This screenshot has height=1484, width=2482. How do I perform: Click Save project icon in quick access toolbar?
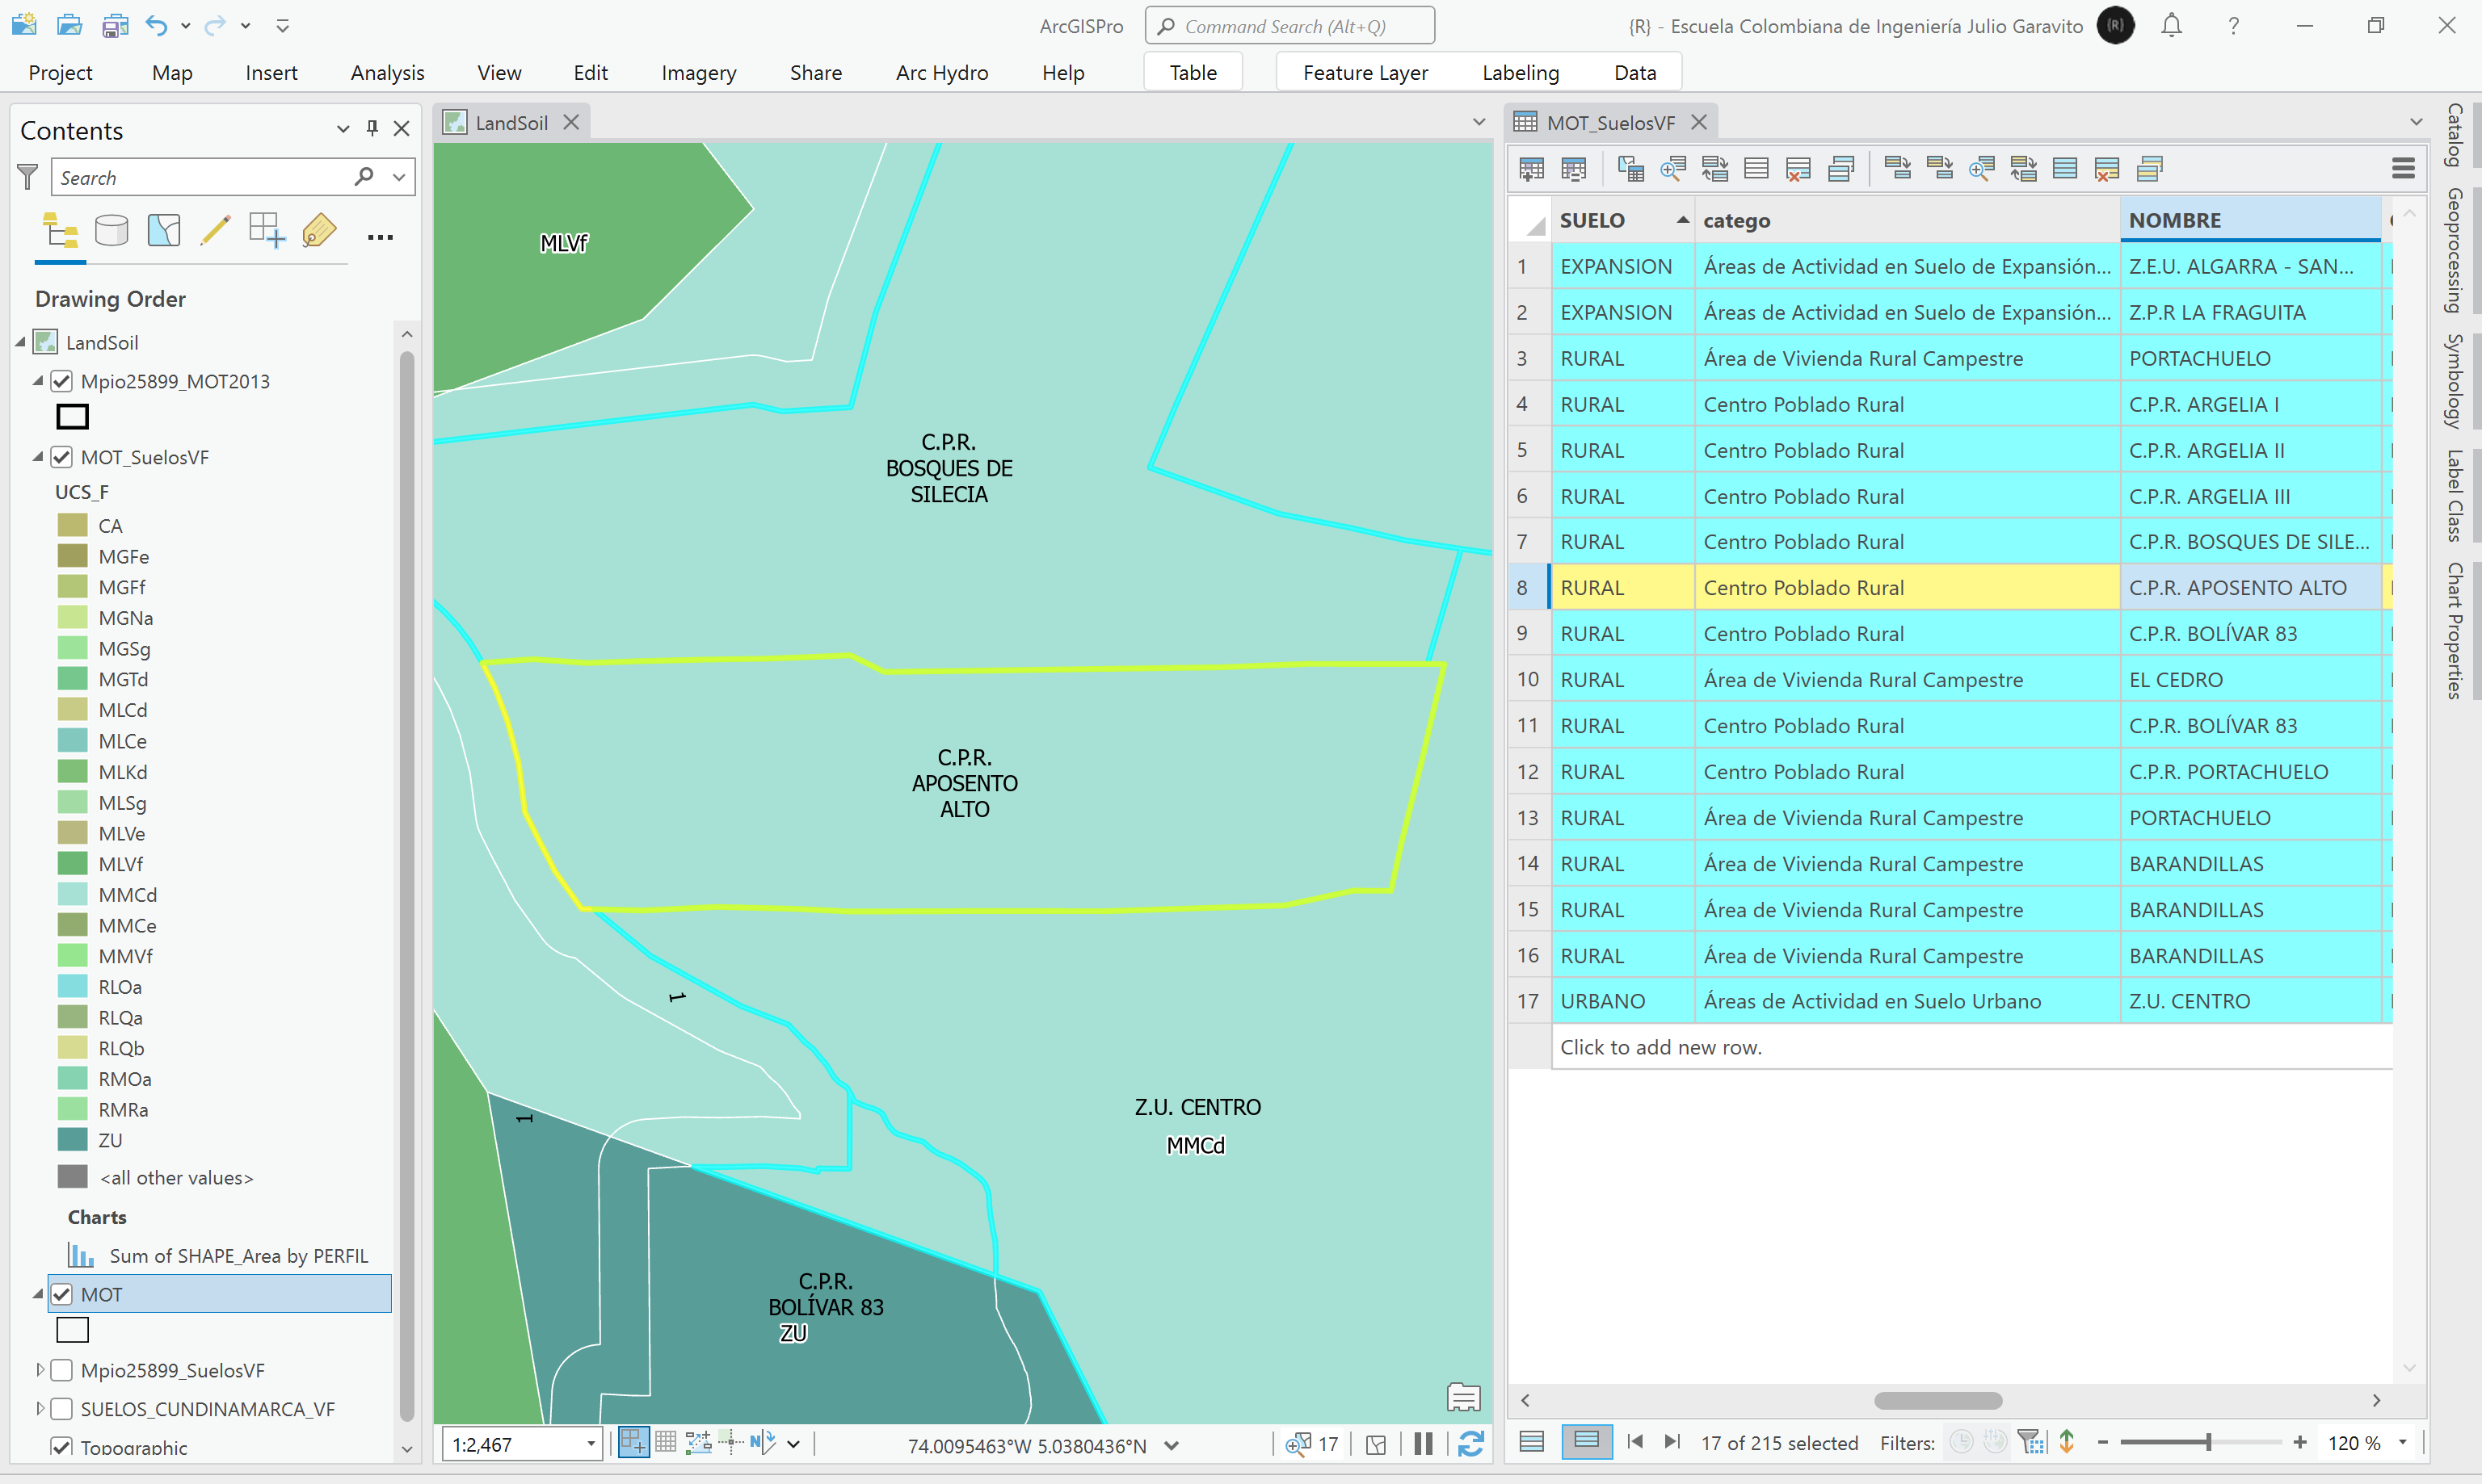pyautogui.click(x=115, y=25)
